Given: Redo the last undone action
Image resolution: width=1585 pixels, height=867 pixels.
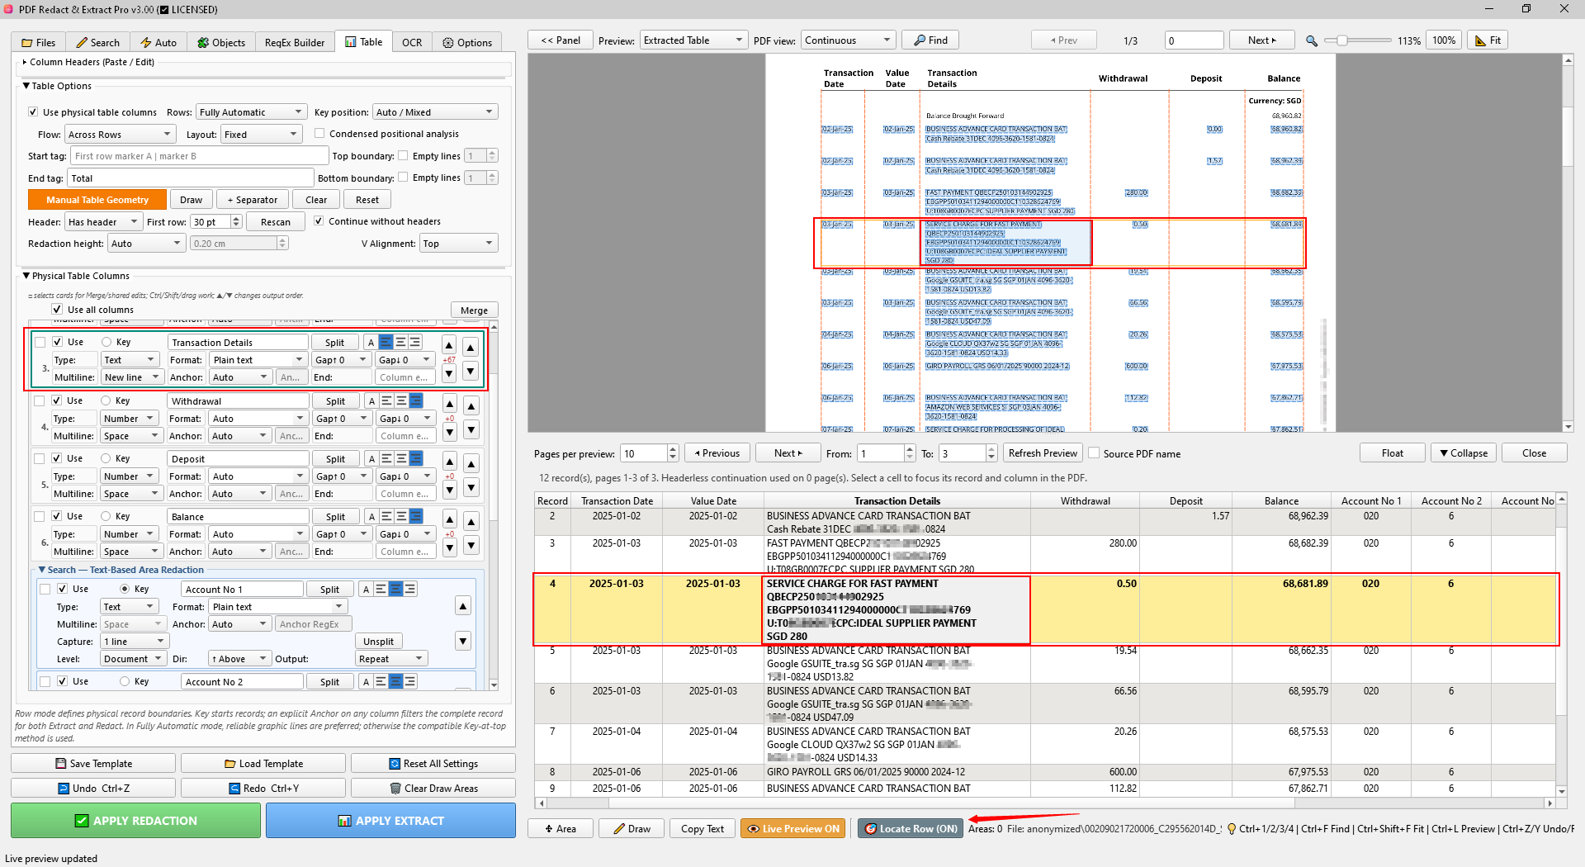Looking at the screenshot, I should click(263, 789).
